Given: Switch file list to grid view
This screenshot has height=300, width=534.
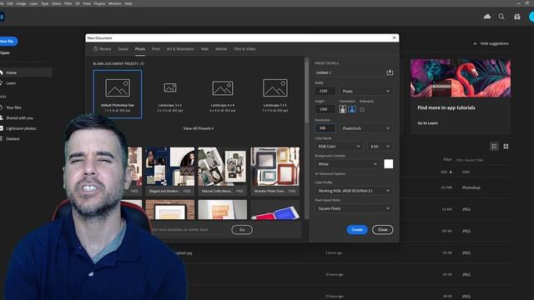Looking at the screenshot, I should 506,147.
